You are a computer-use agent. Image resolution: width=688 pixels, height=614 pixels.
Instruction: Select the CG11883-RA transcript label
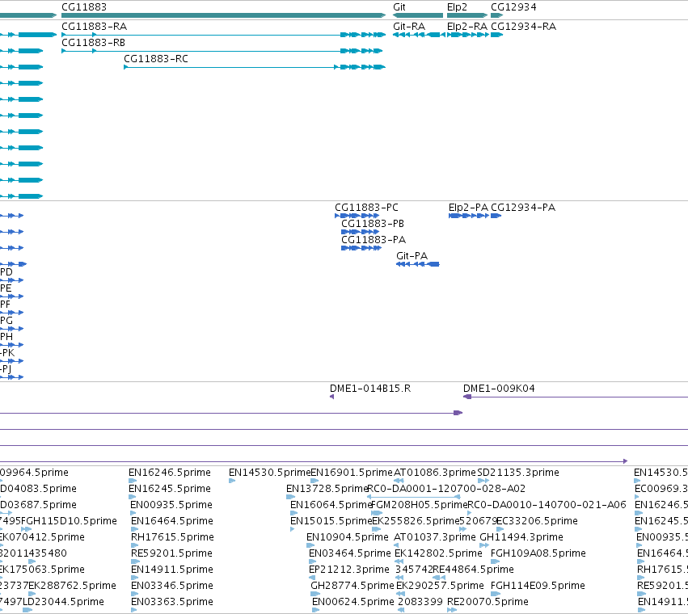point(95,27)
